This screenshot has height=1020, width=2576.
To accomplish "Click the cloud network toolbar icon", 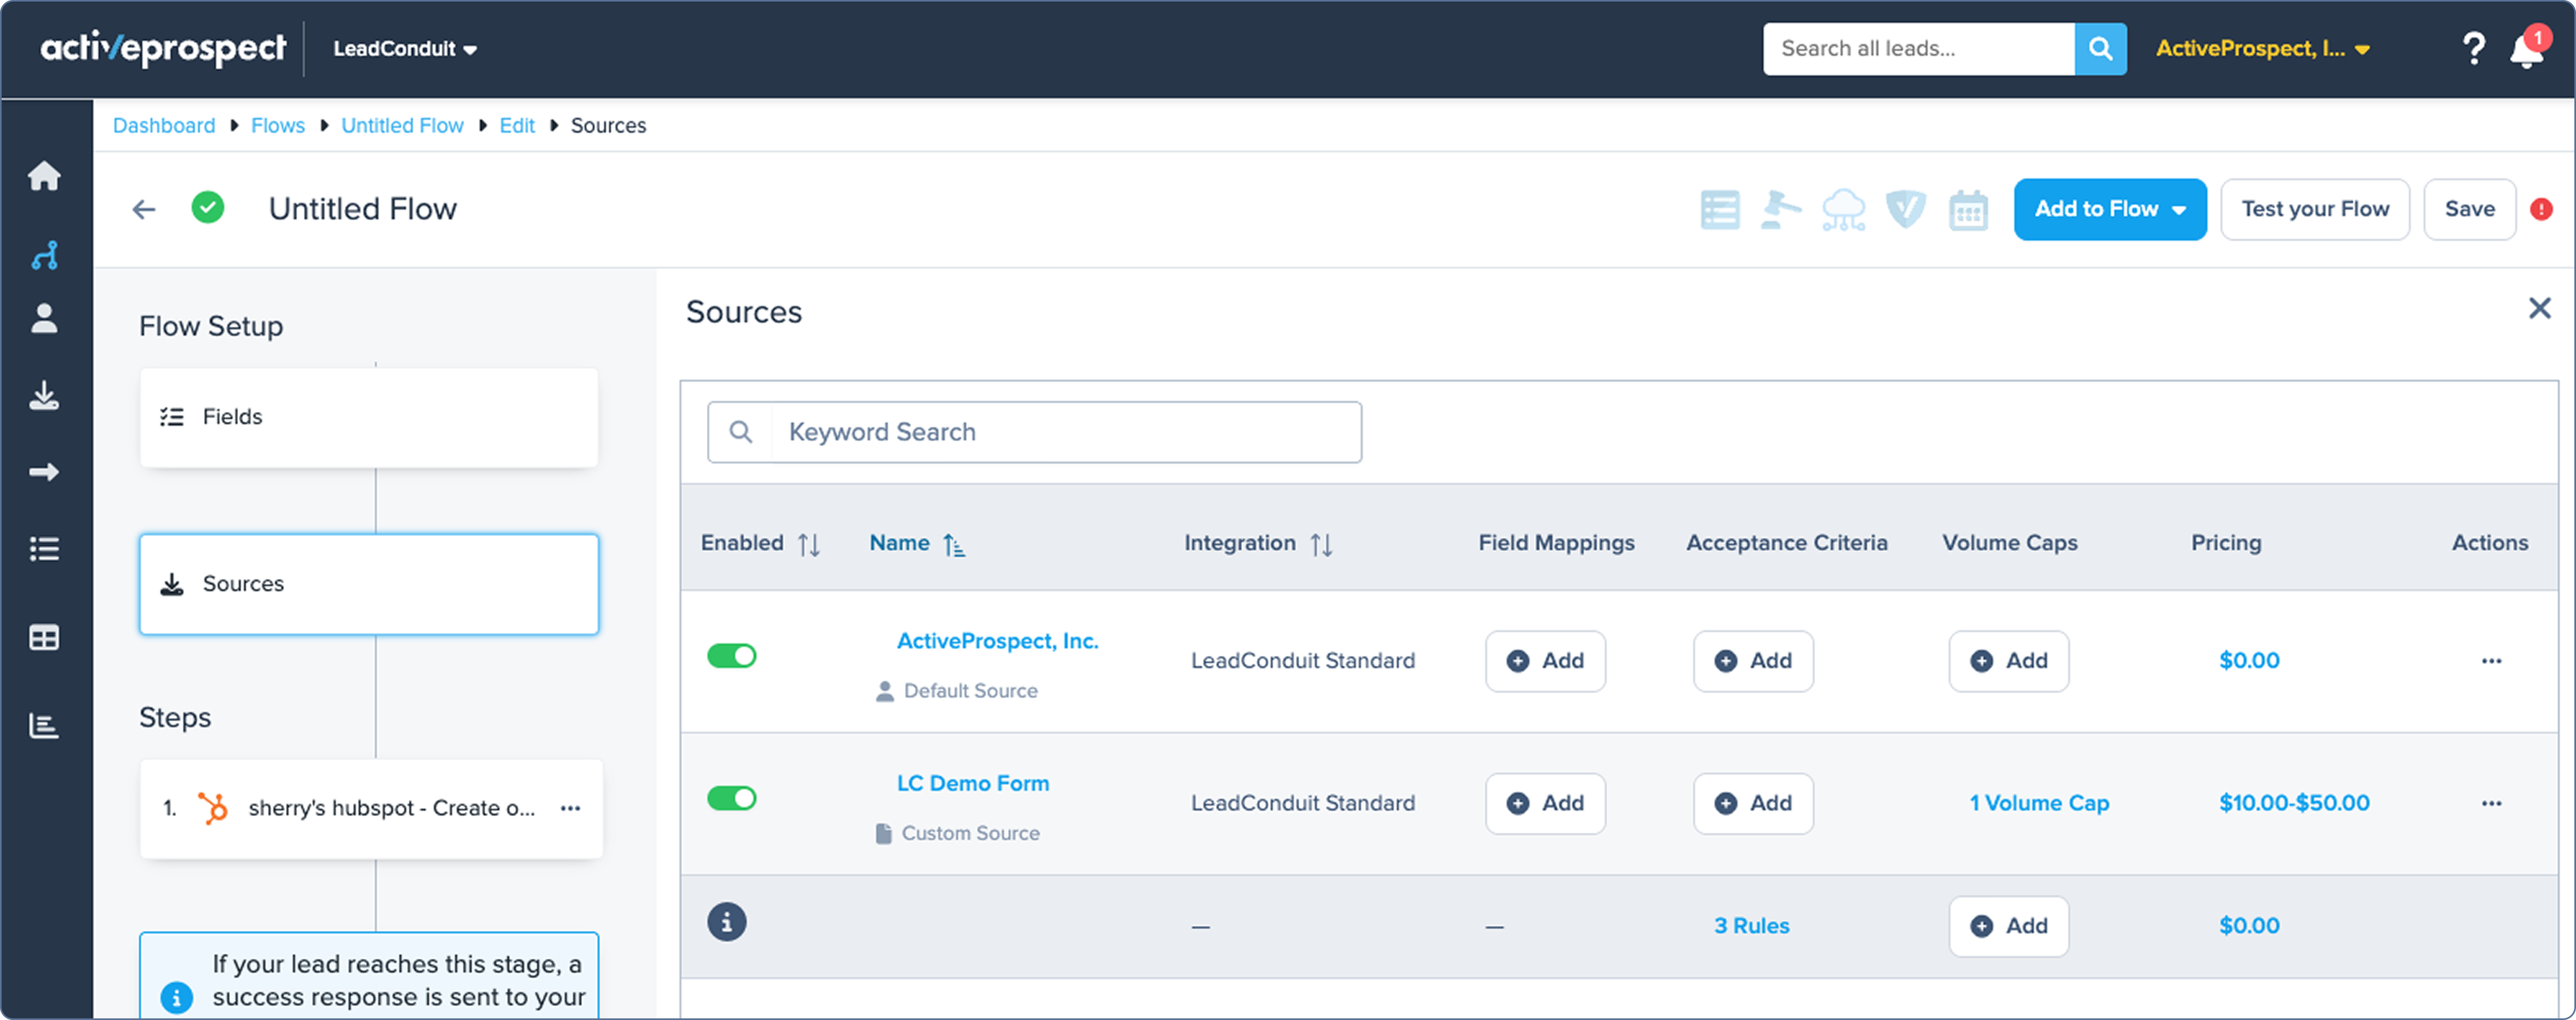I will (1843, 209).
